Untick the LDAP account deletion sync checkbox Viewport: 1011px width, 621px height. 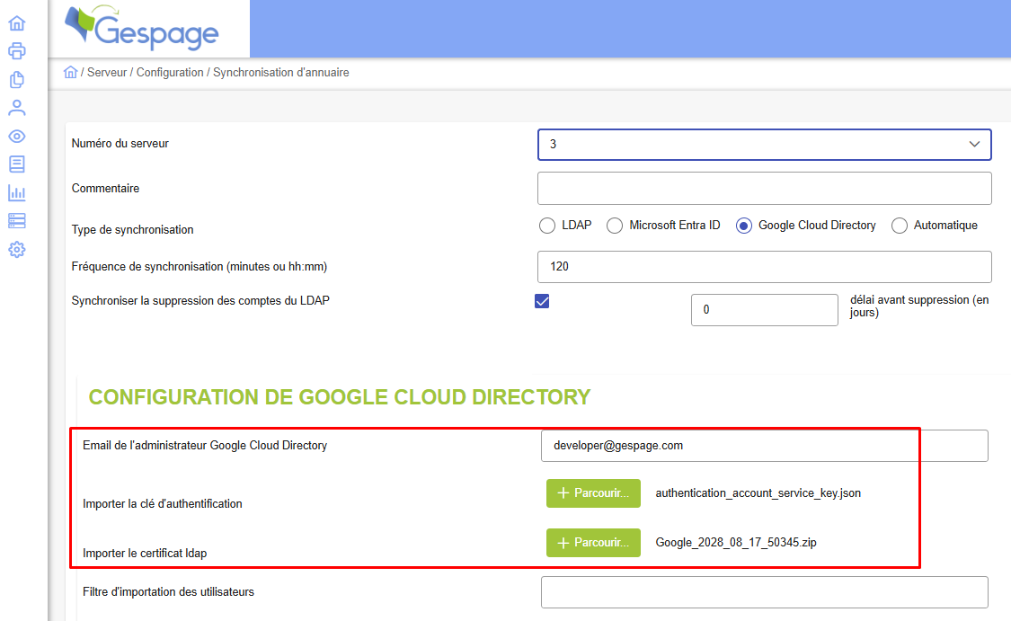[x=542, y=301]
